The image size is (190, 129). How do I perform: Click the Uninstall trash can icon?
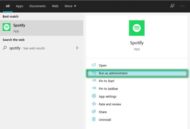click(94, 119)
